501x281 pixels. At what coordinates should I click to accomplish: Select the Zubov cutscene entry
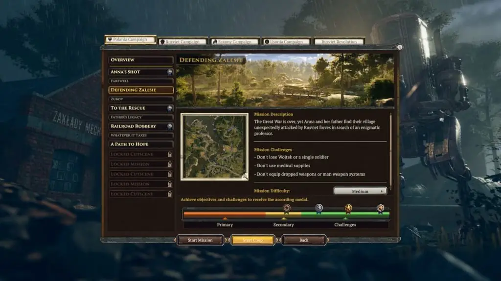tap(141, 99)
